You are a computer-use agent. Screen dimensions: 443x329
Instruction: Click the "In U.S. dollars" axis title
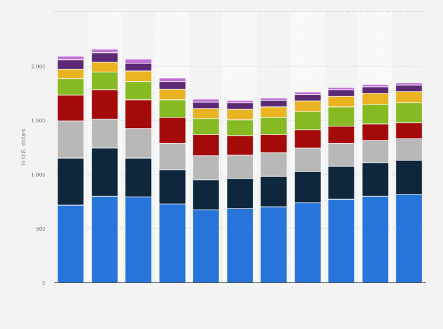24,147
